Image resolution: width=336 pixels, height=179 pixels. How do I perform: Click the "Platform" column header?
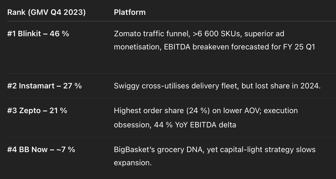tap(130, 12)
